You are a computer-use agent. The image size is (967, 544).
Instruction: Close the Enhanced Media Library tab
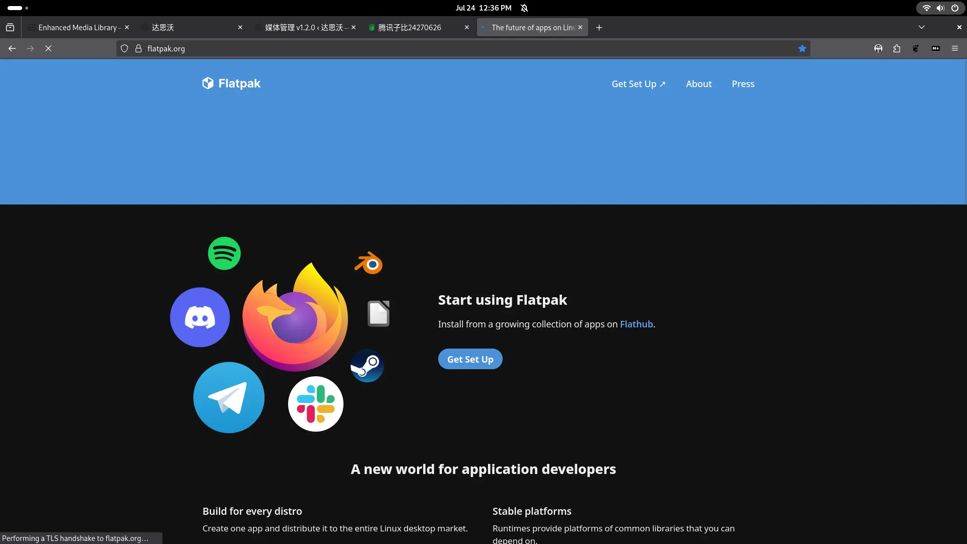pos(127,27)
